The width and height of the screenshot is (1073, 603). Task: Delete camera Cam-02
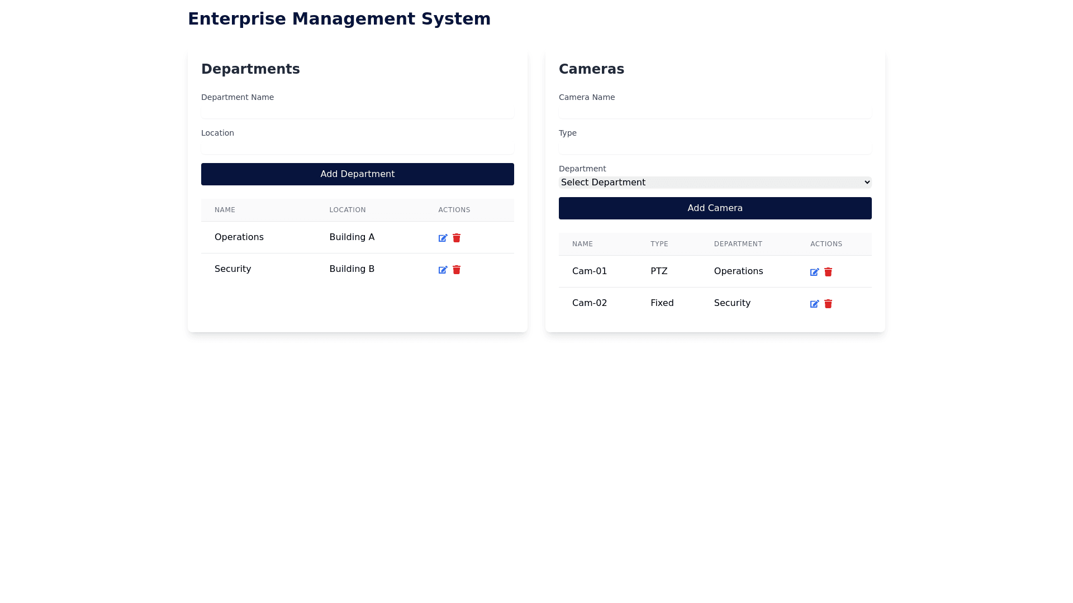click(828, 304)
